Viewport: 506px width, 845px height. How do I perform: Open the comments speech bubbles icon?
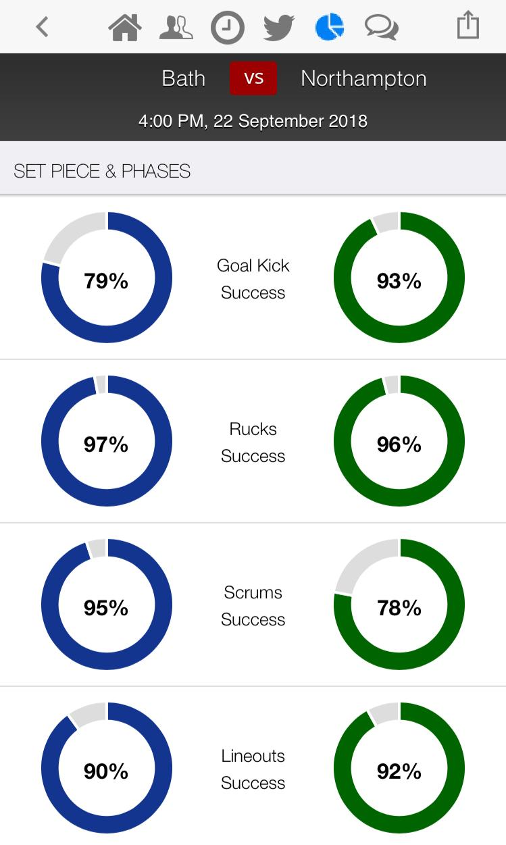(381, 28)
